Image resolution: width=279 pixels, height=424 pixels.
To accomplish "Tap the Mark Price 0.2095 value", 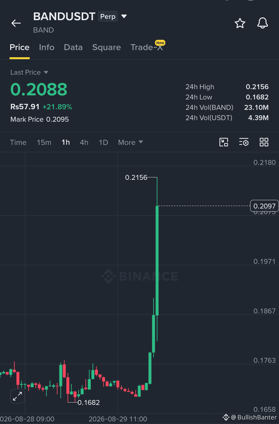I will 57,119.
